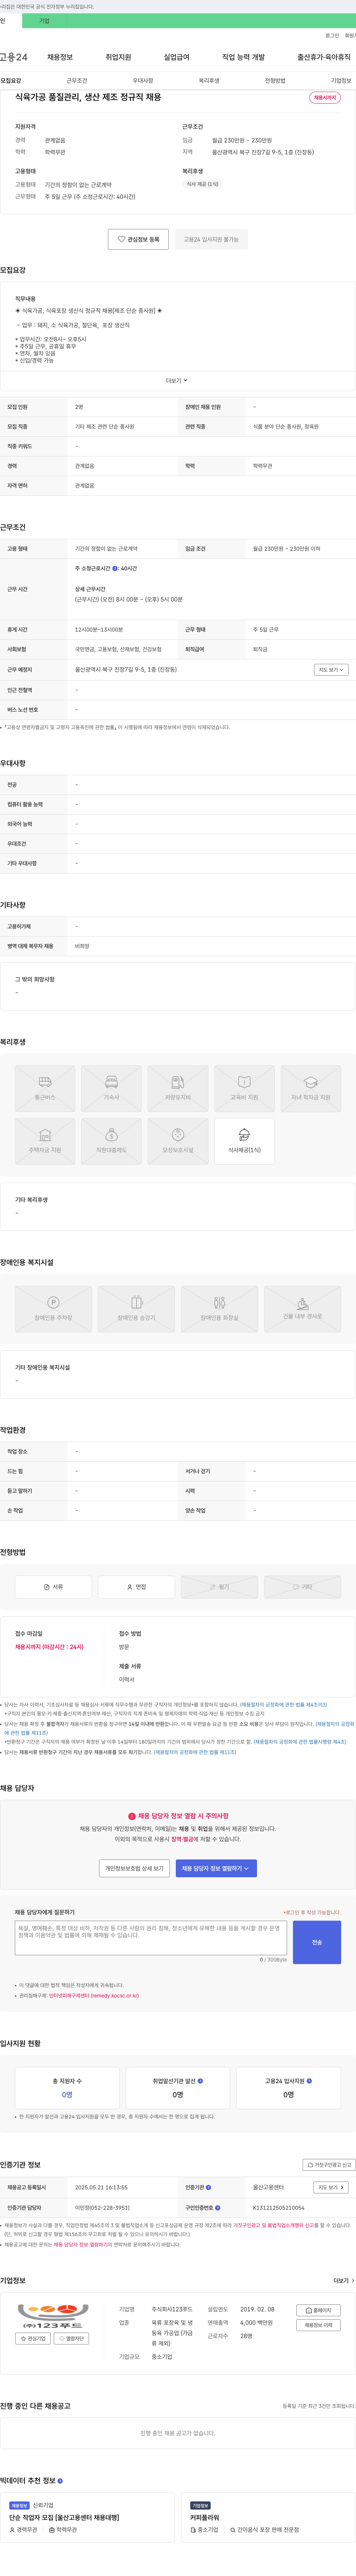Screen dimensions: 356x2576
Task: Click the info icon next to 주 소정근로시간
Action: tap(115, 568)
